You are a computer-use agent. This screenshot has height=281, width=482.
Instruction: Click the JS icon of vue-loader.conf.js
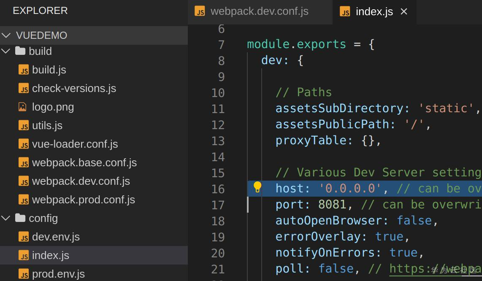24,144
